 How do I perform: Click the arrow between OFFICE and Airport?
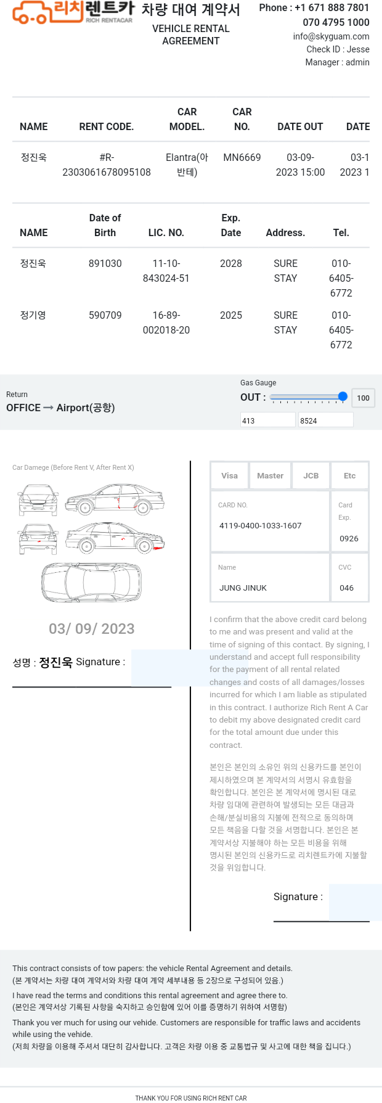pos(48,408)
